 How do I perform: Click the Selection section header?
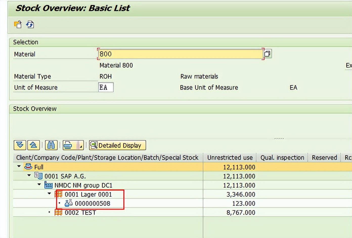[x=26, y=42]
